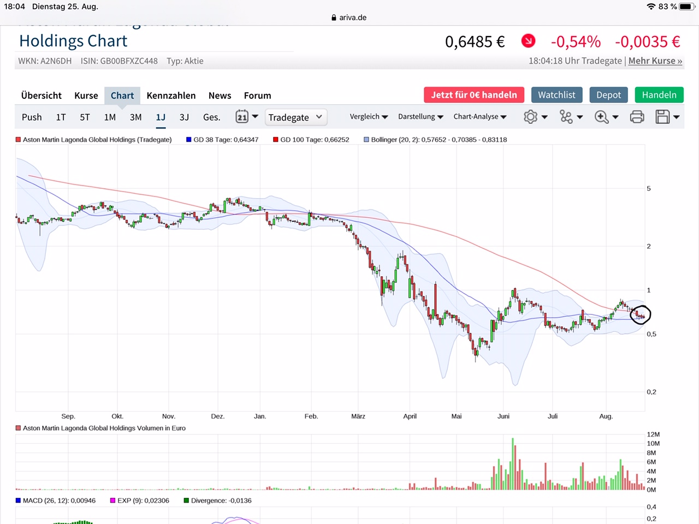Image resolution: width=699 pixels, height=524 pixels.
Task: Tap the battery status icon
Action: pos(686,7)
